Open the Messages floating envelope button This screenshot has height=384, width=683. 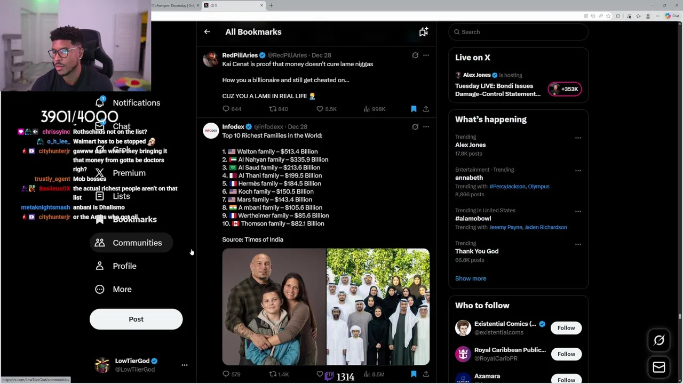pyautogui.click(x=659, y=367)
